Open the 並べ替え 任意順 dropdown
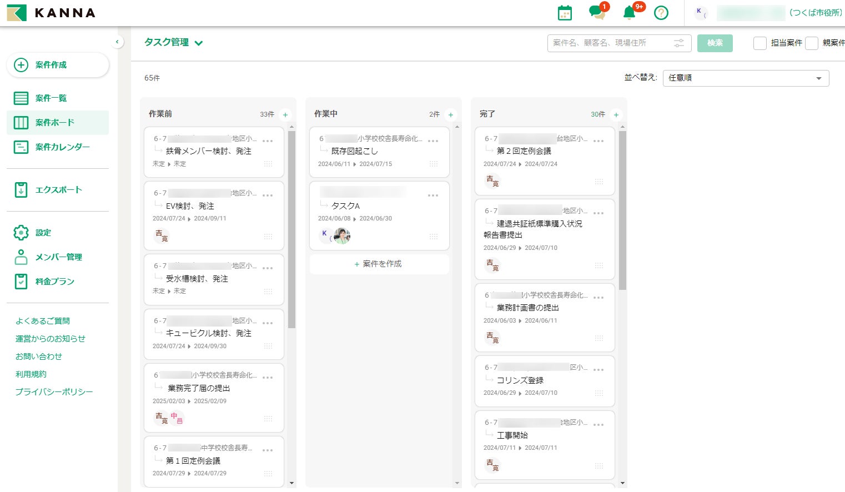This screenshot has width=845, height=492. click(x=746, y=78)
